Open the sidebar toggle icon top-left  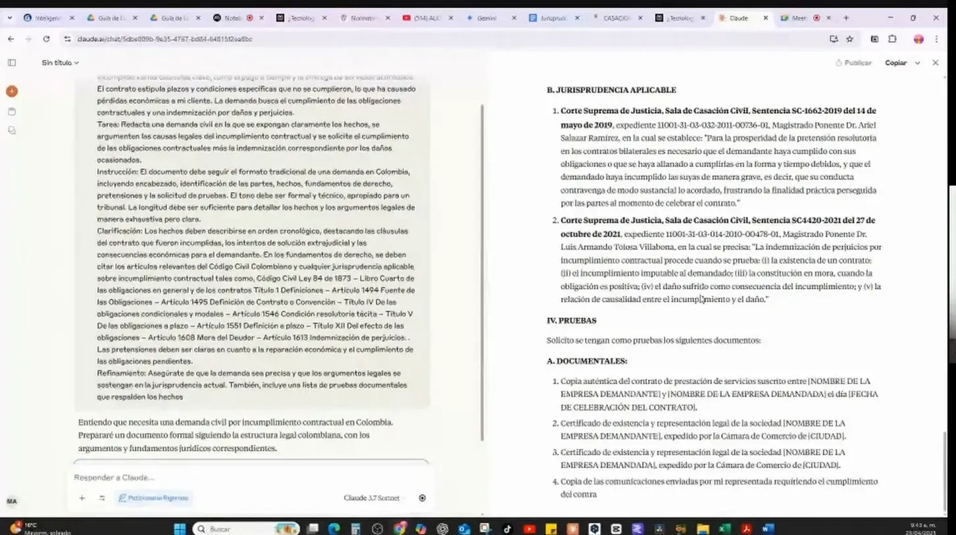[x=11, y=62]
